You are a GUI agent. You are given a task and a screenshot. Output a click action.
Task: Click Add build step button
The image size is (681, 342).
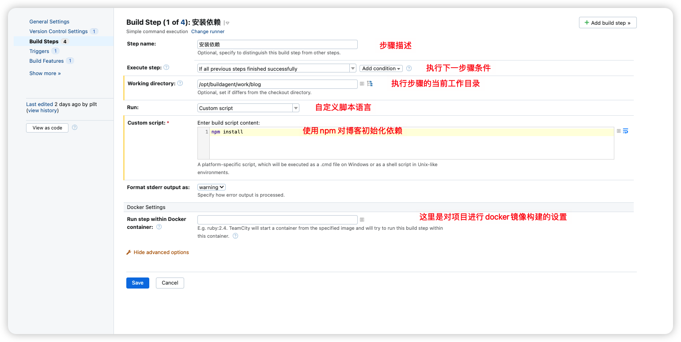click(x=608, y=23)
